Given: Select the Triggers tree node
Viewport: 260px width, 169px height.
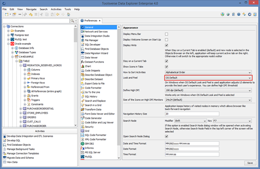Looking at the screenshot, I should tap(35, 100).
